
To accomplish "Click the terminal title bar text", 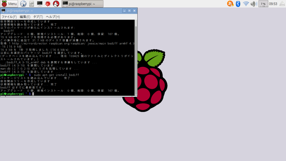I will (x=20, y=11).
